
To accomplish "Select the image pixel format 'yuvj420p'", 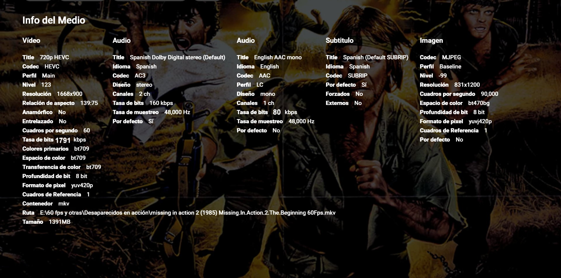I will (x=480, y=122).
